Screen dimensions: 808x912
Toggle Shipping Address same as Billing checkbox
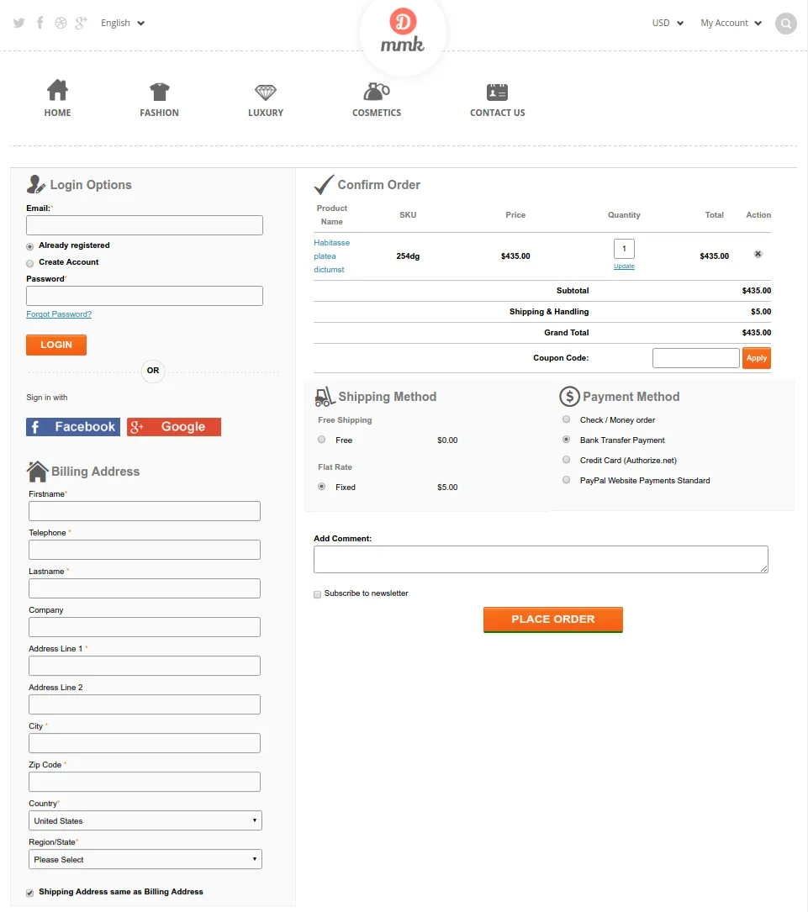click(x=30, y=893)
